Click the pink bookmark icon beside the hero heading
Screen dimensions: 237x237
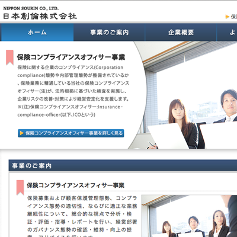click(9, 57)
